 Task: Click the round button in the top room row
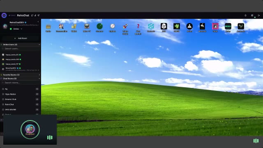pos(37,89)
